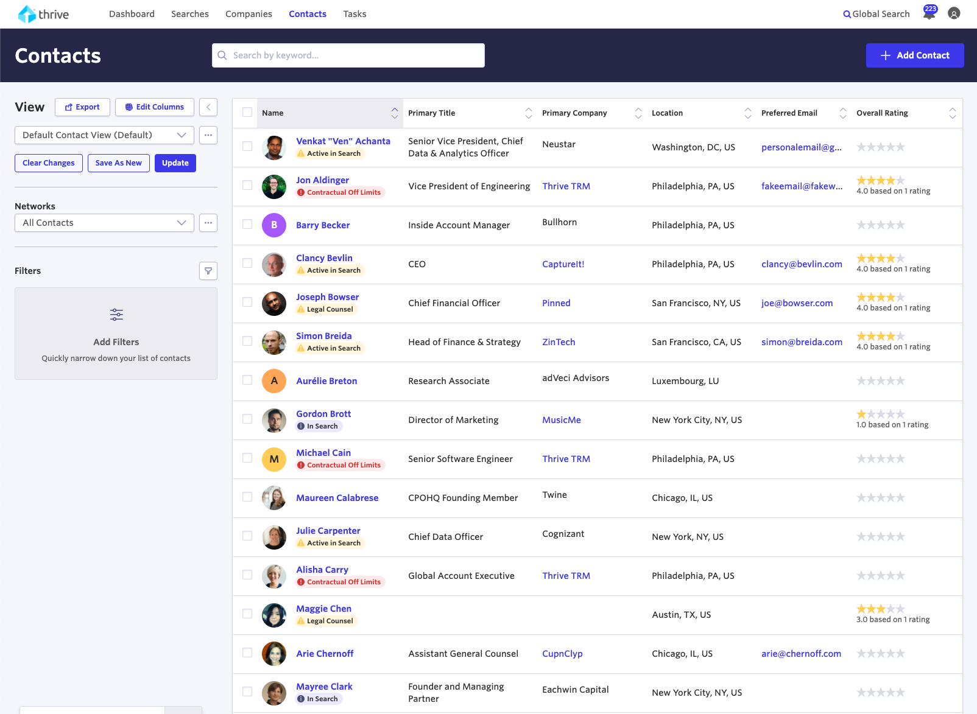This screenshot has height=714, width=977.
Task: Email clancy@bevlin.com
Action: click(x=802, y=264)
